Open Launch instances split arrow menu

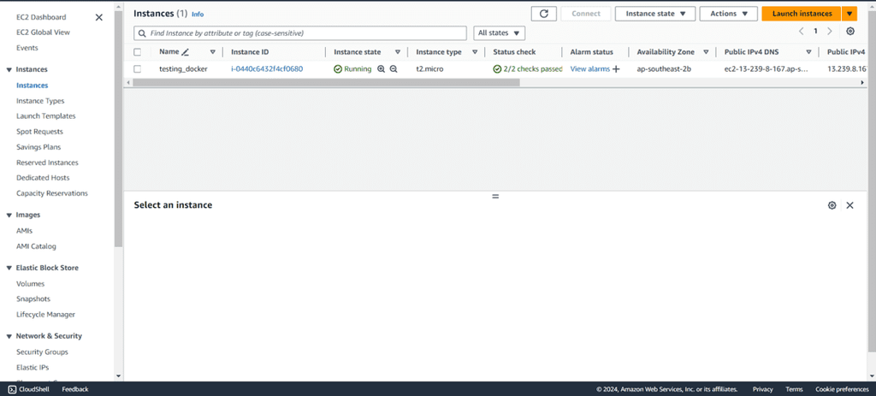point(849,14)
